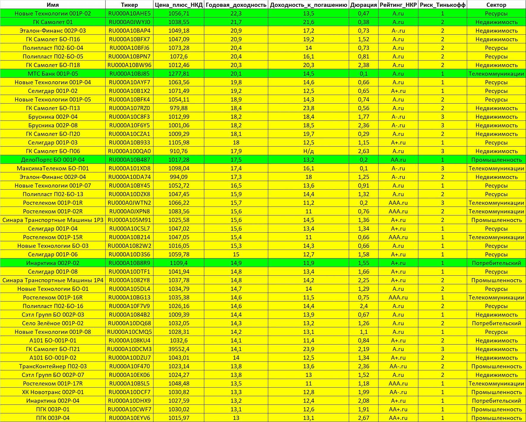Click price cell '1059,78'

[x=179, y=254]
